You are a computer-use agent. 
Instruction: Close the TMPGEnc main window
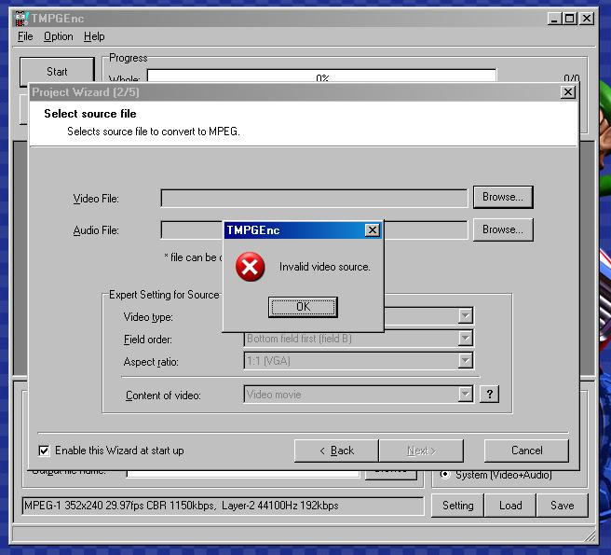pyautogui.click(x=587, y=19)
